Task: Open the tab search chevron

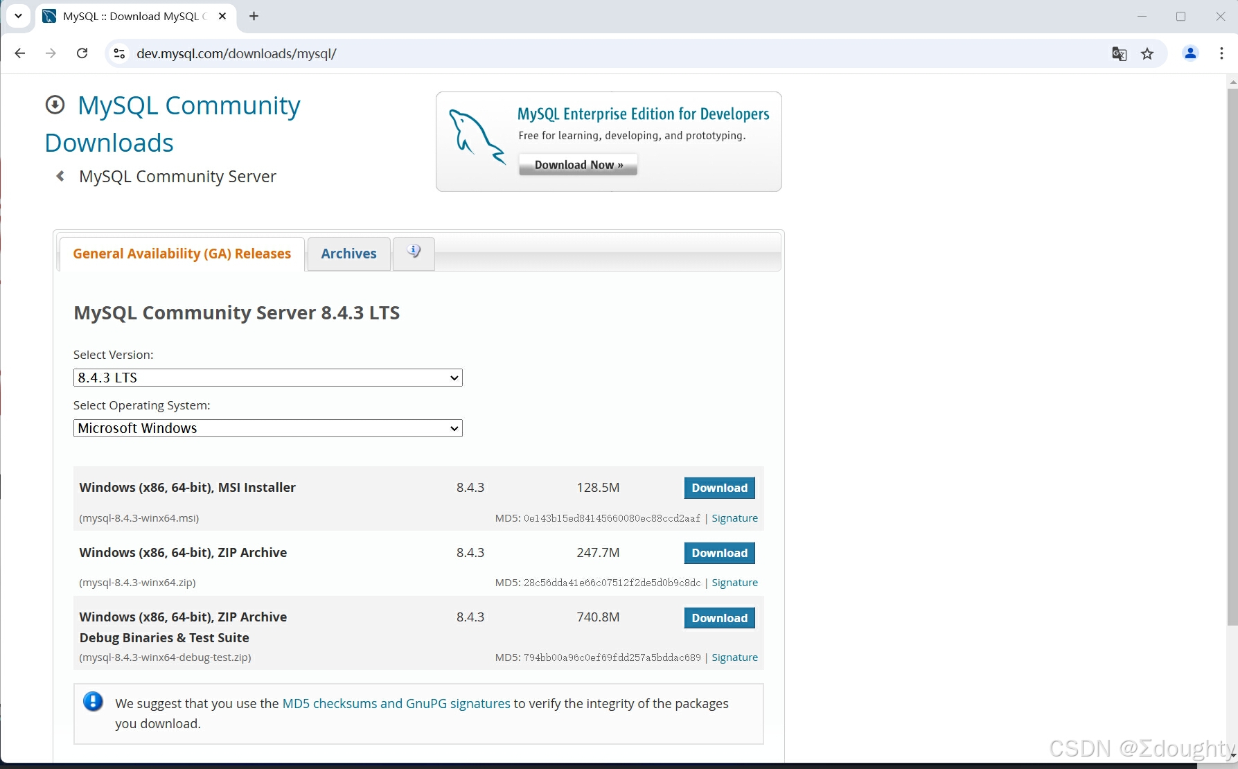Action: click(19, 16)
